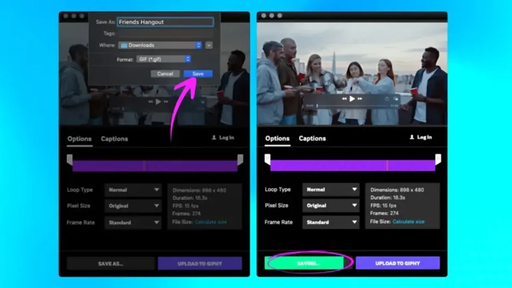The width and height of the screenshot is (512, 288).
Task: Select Options tab in left window
Action: [79, 139]
